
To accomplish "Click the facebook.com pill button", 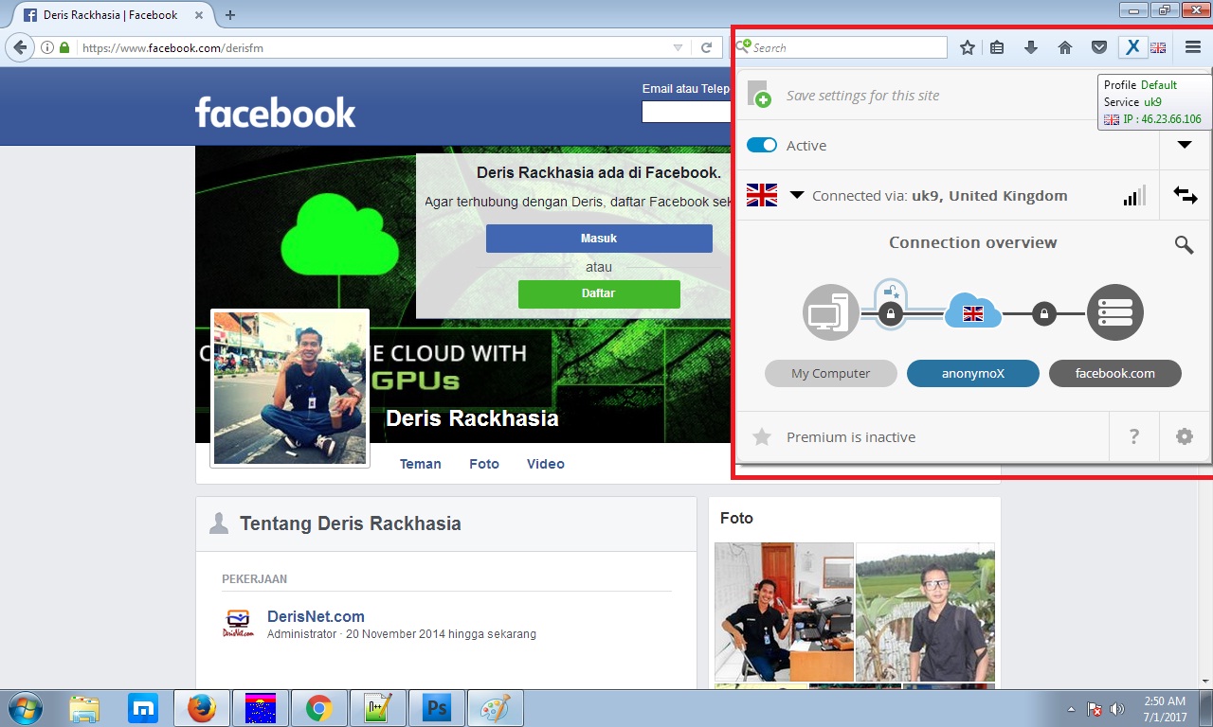I will pos(1115,373).
